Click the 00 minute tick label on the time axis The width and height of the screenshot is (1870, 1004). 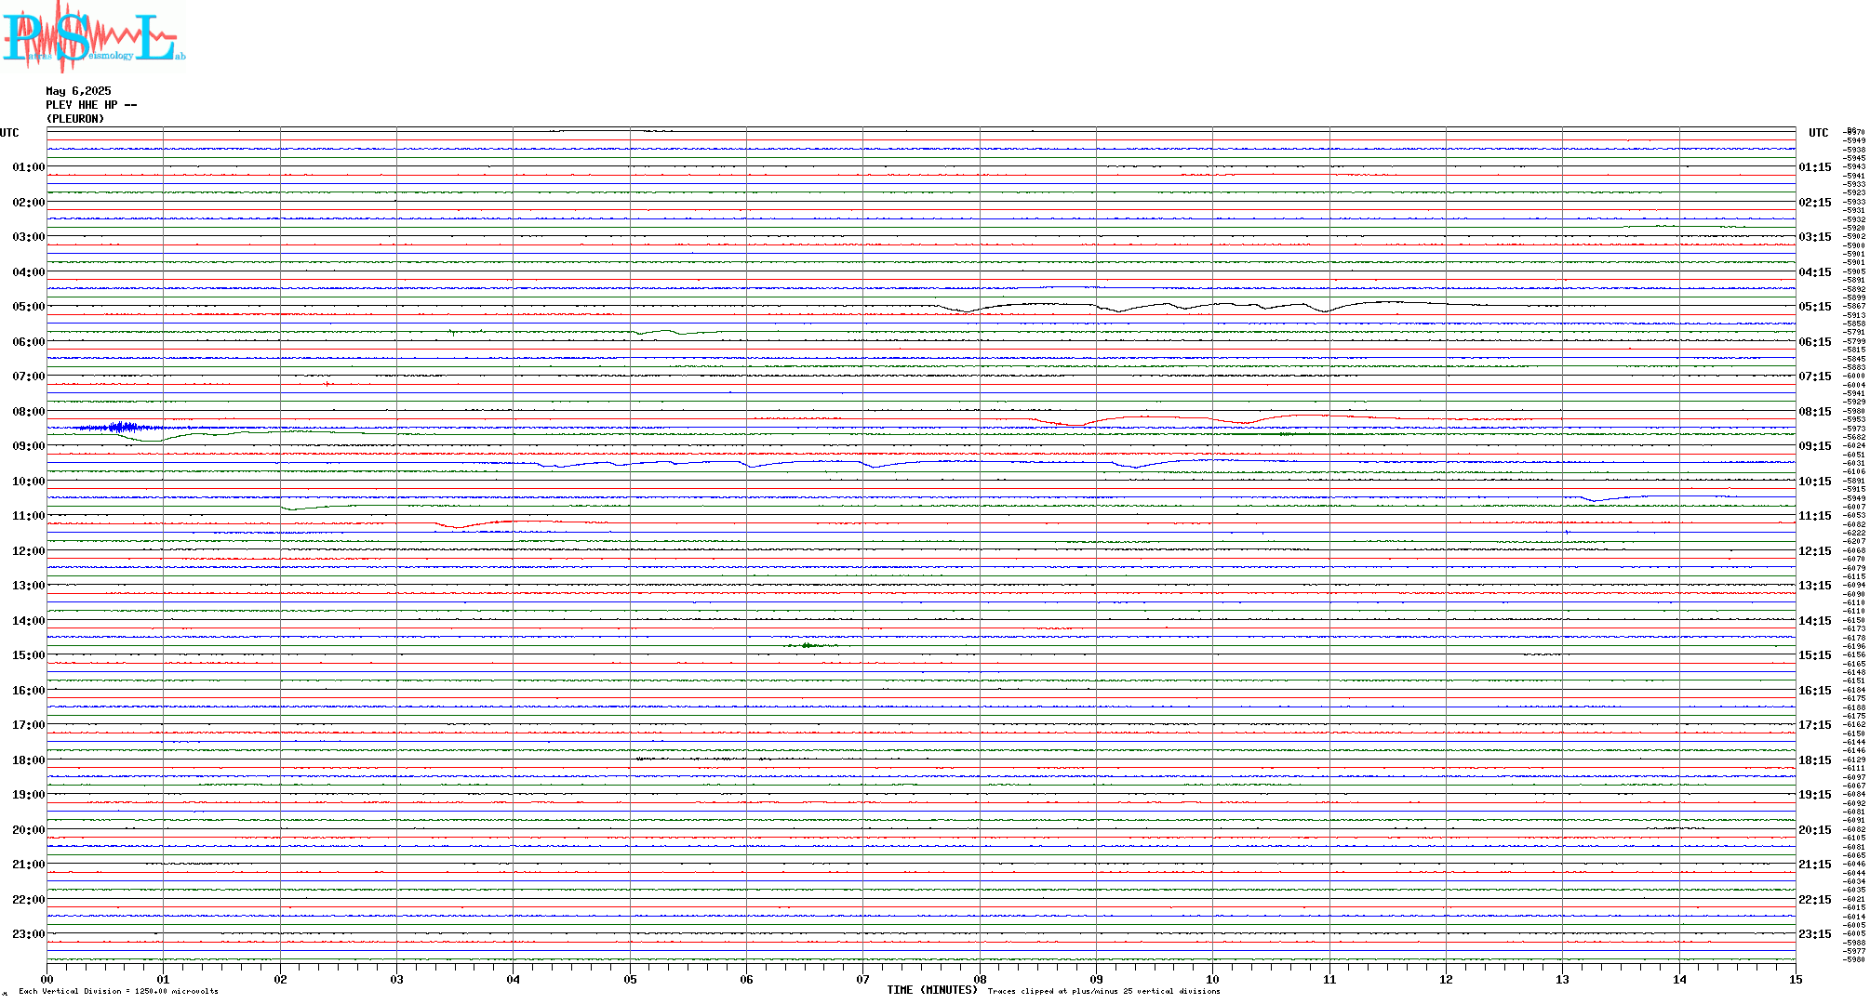(47, 979)
